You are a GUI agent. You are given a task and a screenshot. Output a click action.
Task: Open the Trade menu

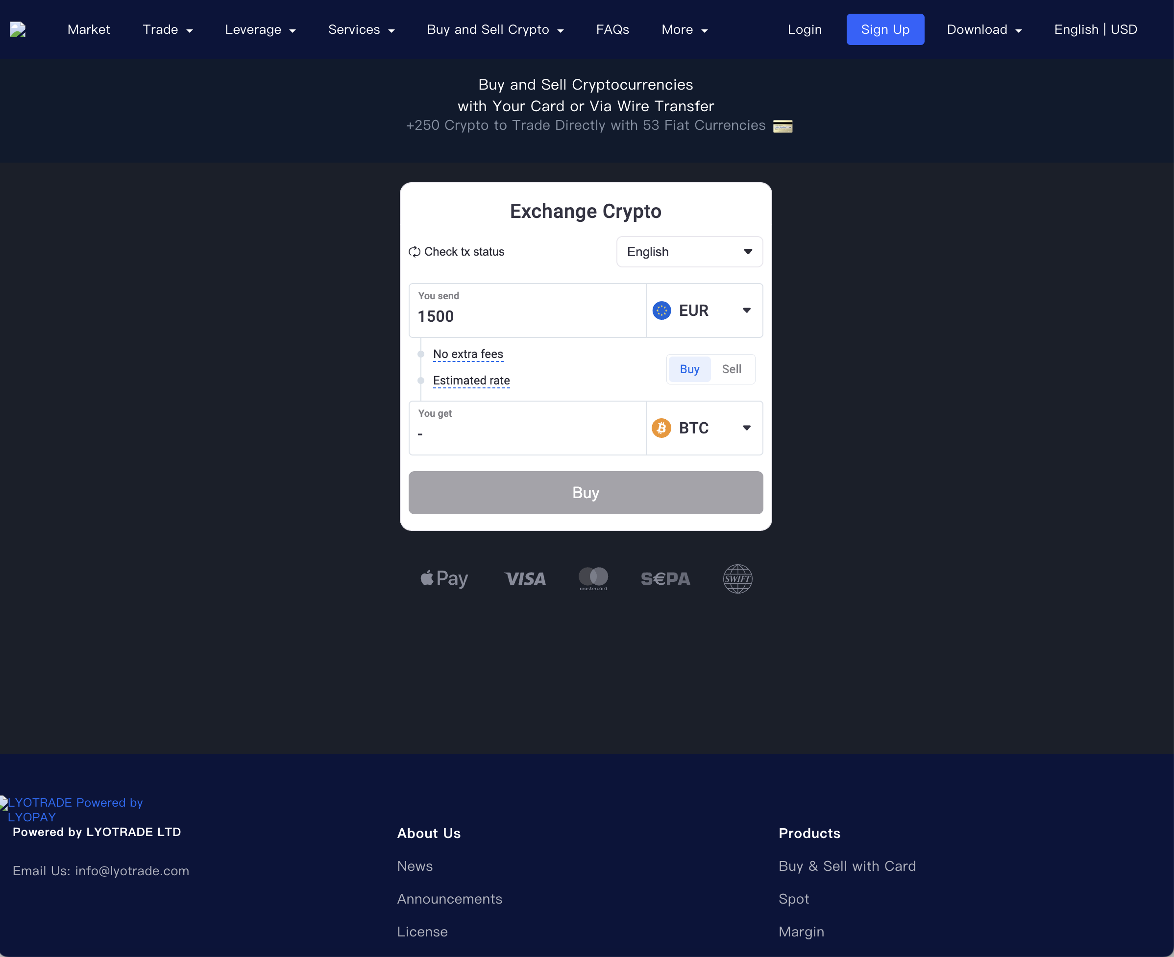(x=168, y=30)
